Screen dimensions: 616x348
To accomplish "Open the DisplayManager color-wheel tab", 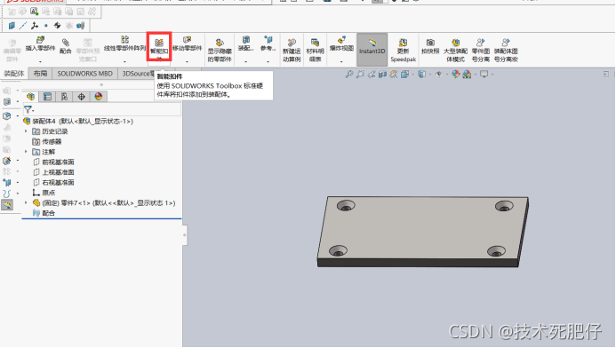I will click(x=98, y=97).
